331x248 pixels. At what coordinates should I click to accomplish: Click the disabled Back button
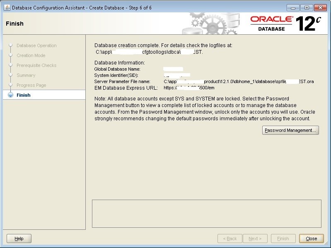pos(230,238)
